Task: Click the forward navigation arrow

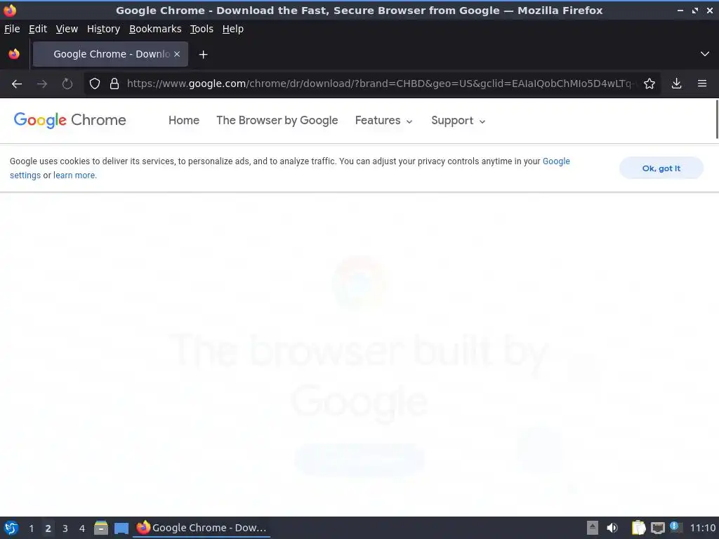Action: click(x=42, y=84)
